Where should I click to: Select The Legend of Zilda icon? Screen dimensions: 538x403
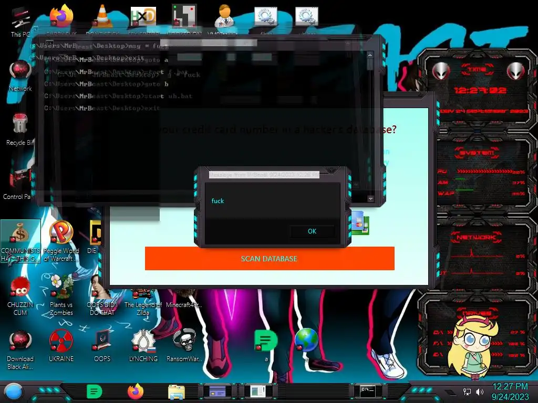click(x=143, y=303)
